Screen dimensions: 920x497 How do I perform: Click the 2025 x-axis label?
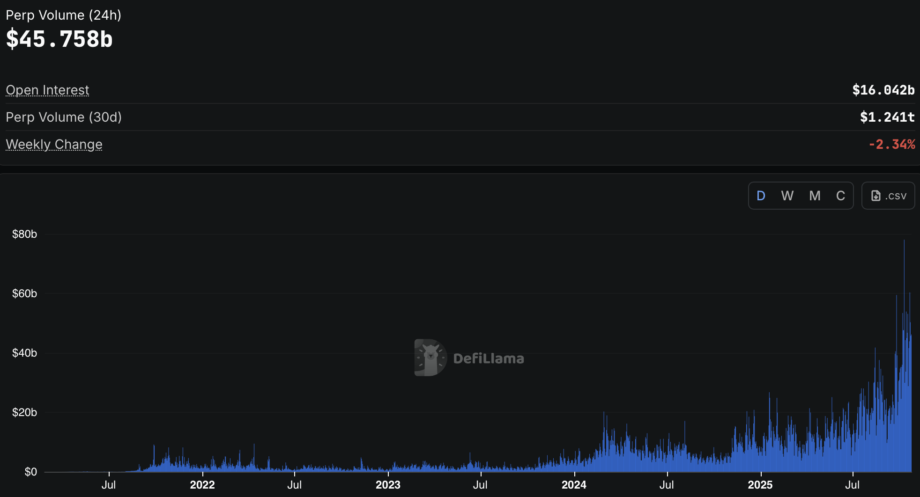pyautogui.click(x=760, y=485)
